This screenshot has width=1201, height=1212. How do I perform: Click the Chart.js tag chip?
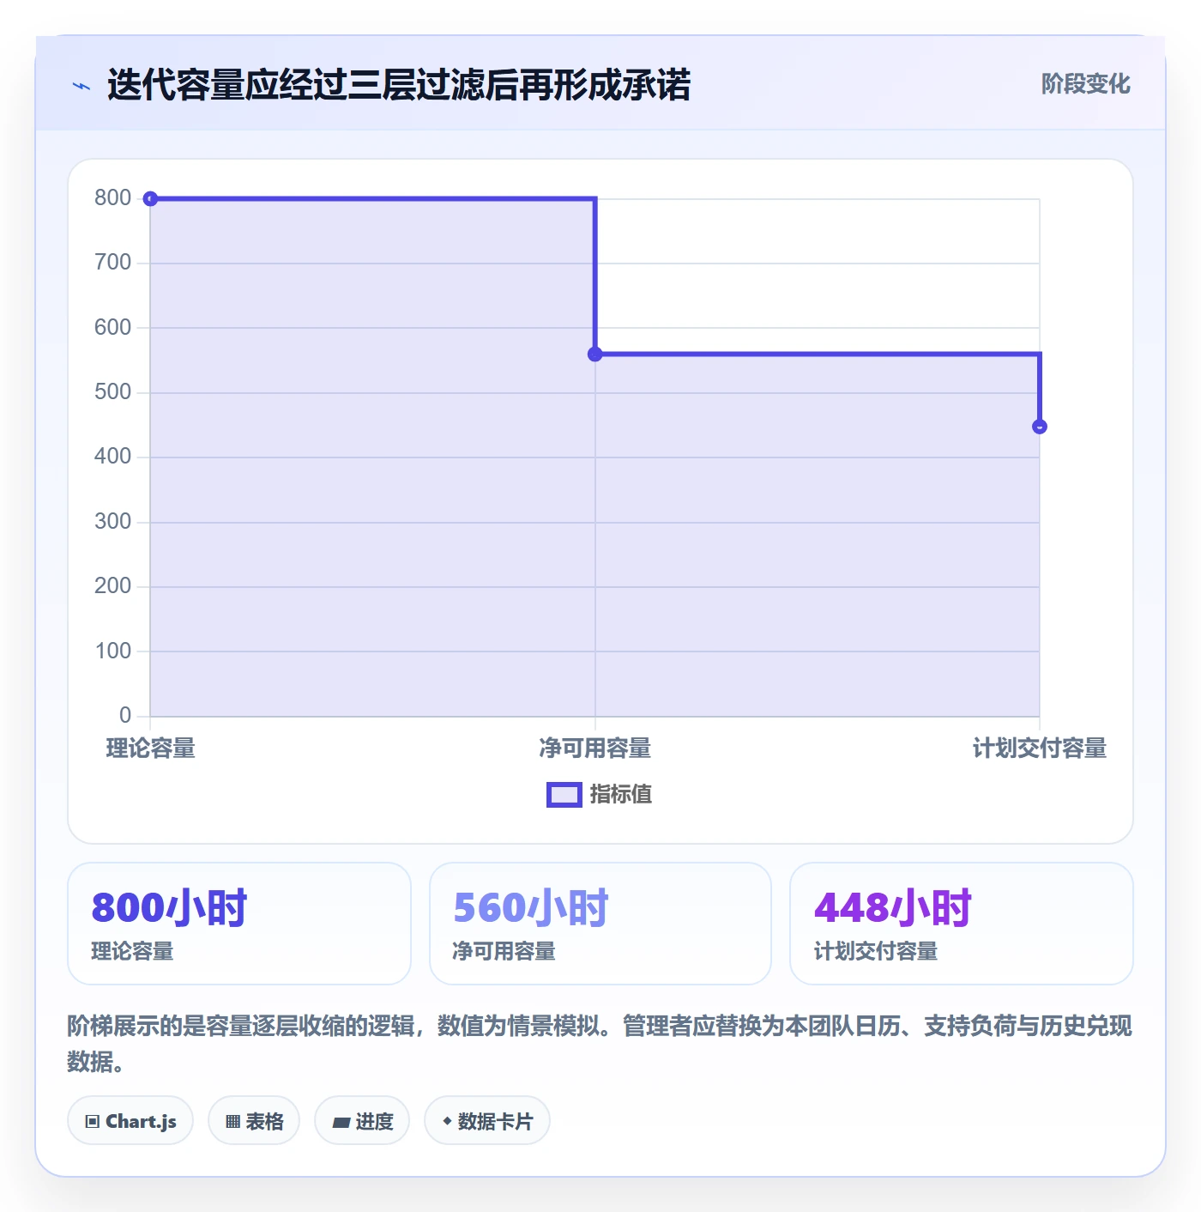pos(130,1121)
